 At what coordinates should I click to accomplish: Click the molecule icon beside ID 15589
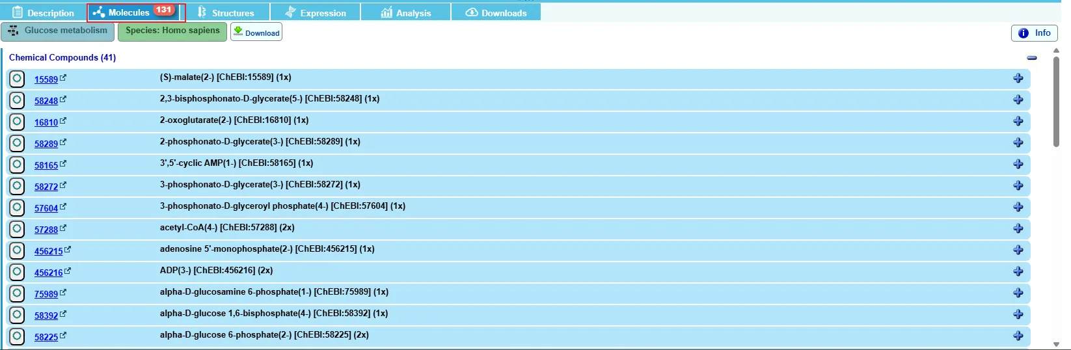[x=17, y=79]
